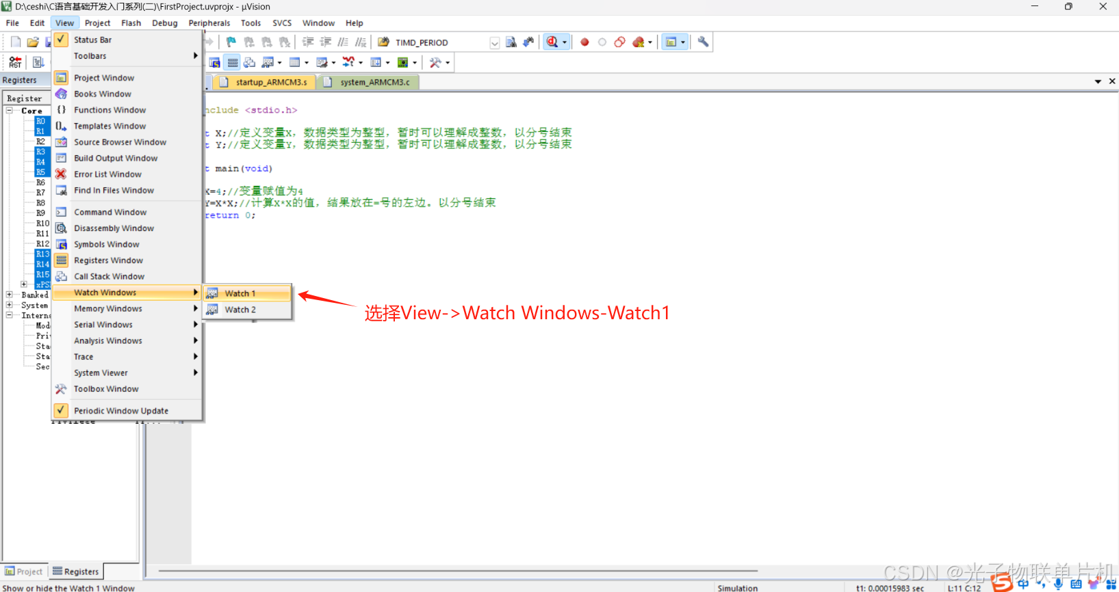Click the Memory windows toolbar icon
Screen dimensions: 1119x592
click(295, 63)
